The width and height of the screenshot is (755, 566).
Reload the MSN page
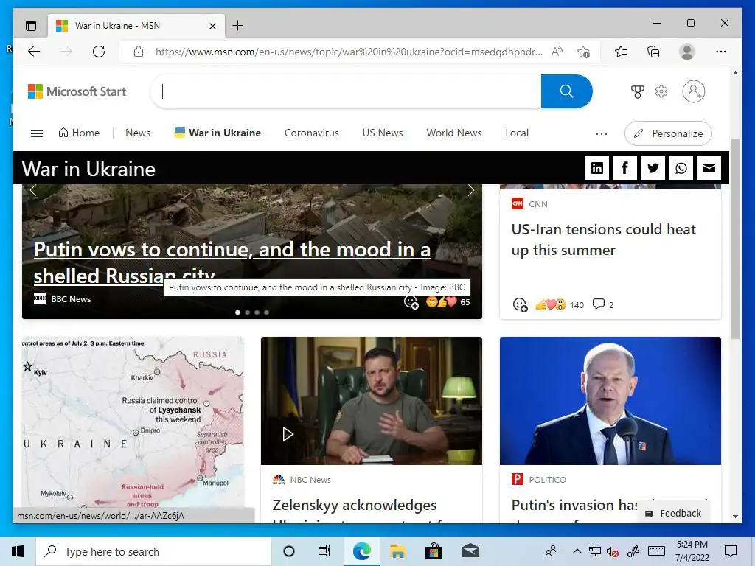[x=99, y=52]
